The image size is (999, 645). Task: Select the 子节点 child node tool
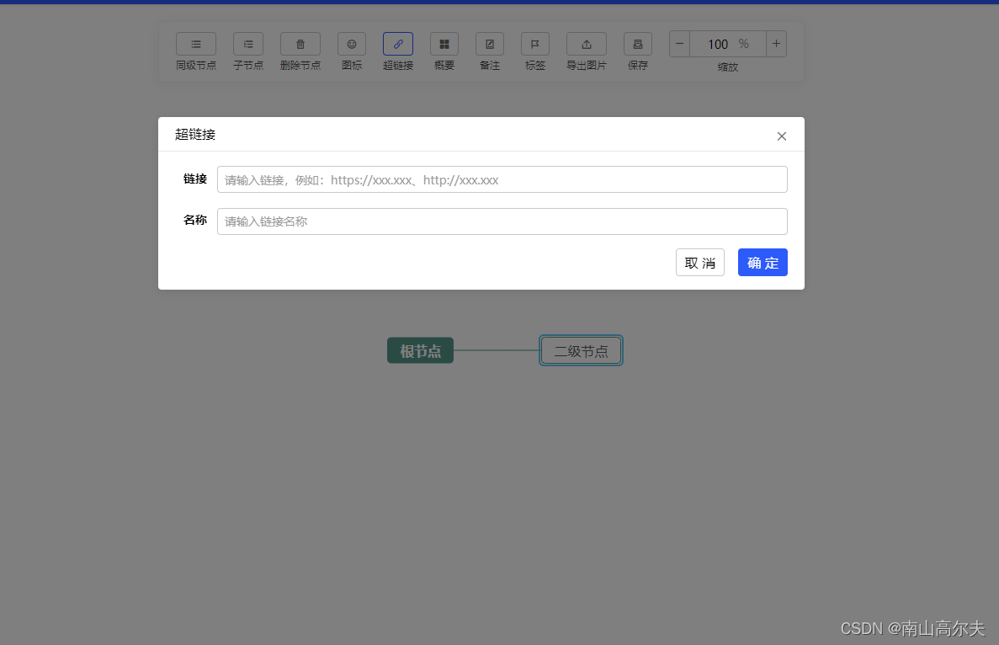[x=247, y=43]
